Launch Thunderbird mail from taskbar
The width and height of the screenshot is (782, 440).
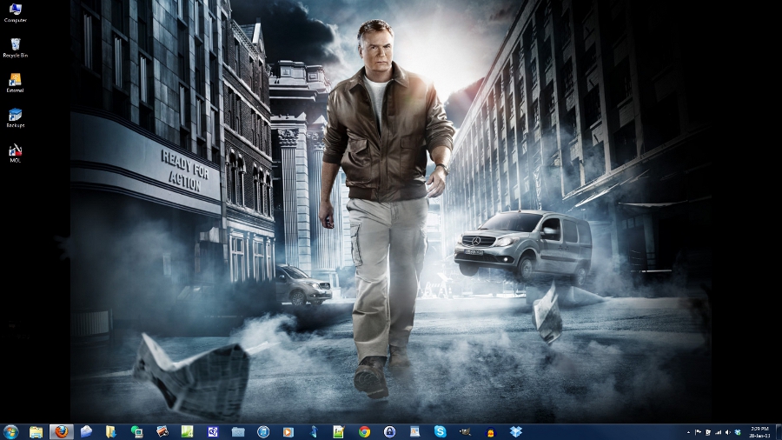click(86, 432)
